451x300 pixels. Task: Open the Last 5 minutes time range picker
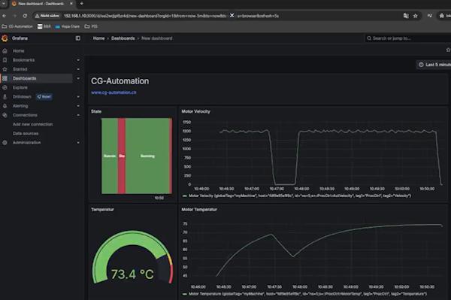(x=434, y=65)
